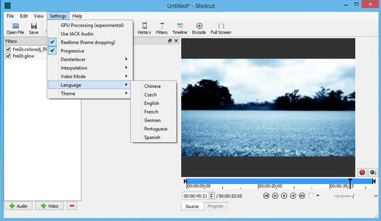This screenshot has height=221, width=381.
Task: Close the Settings menu
Action: (58, 16)
